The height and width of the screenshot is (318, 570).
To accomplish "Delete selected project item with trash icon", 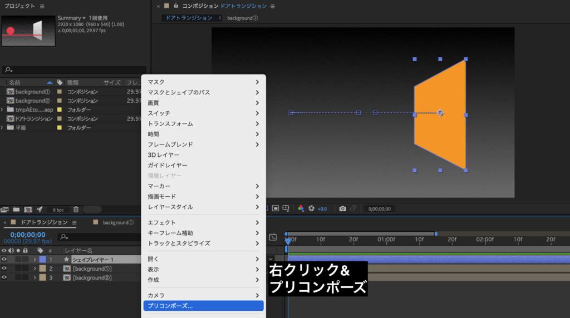I will click(x=76, y=210).
